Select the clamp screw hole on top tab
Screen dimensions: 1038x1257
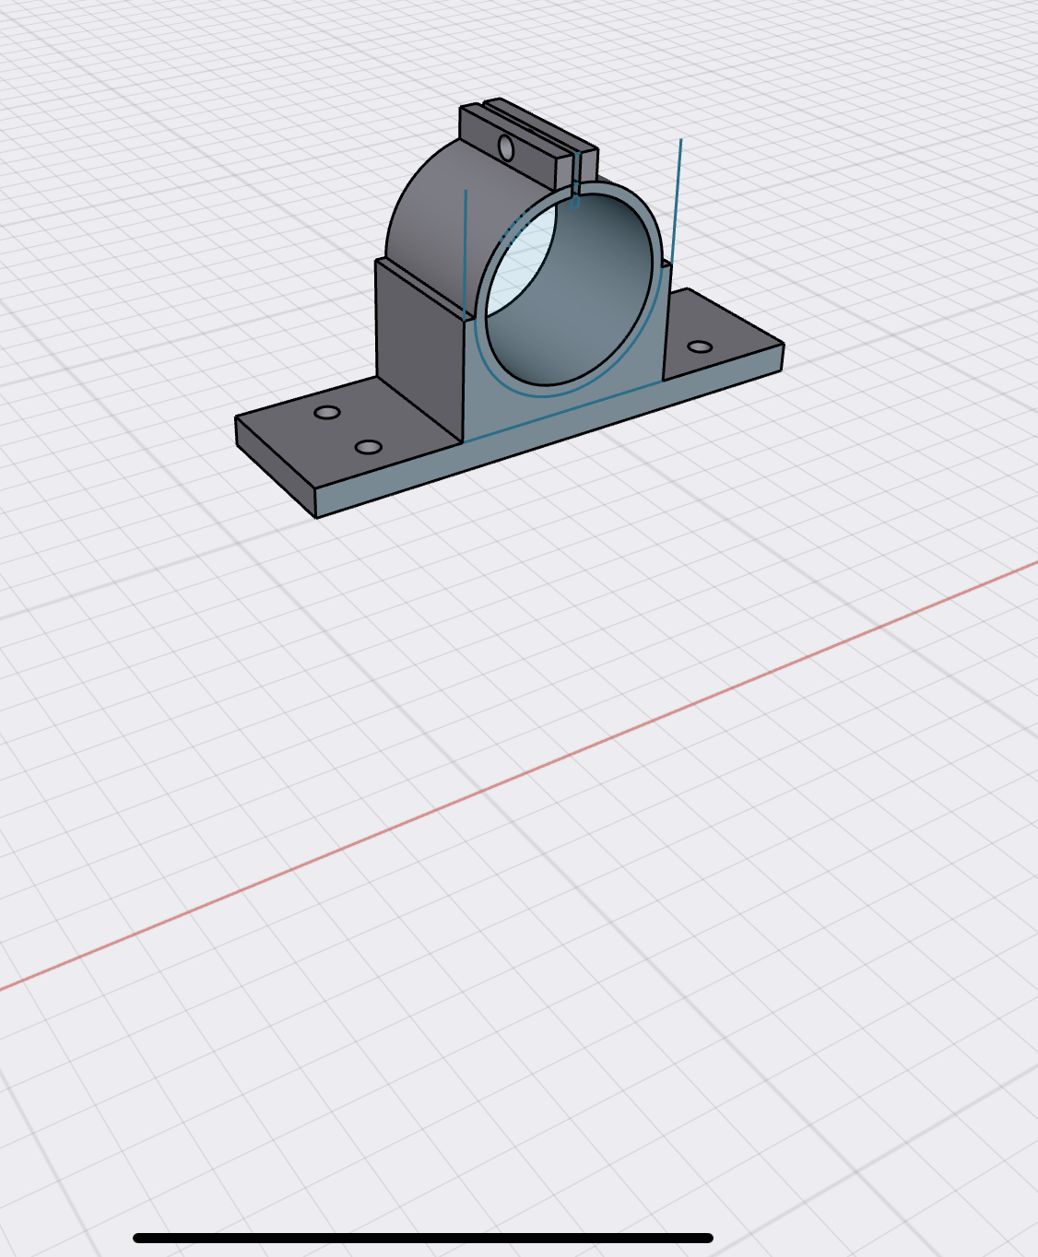(505, 147)
